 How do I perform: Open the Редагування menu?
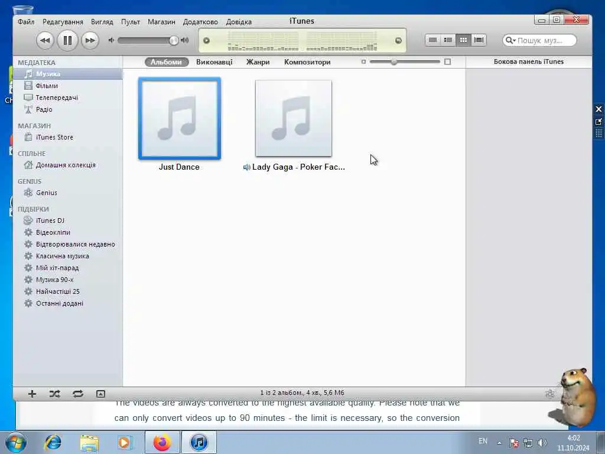(x=63, y=22)
